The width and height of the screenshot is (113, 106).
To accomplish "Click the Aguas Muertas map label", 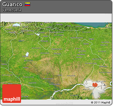I will click(48, 79).
